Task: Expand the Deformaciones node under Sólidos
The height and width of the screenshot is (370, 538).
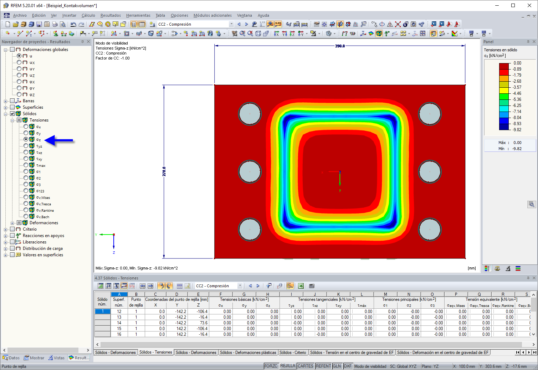Action: pos(12,223)
